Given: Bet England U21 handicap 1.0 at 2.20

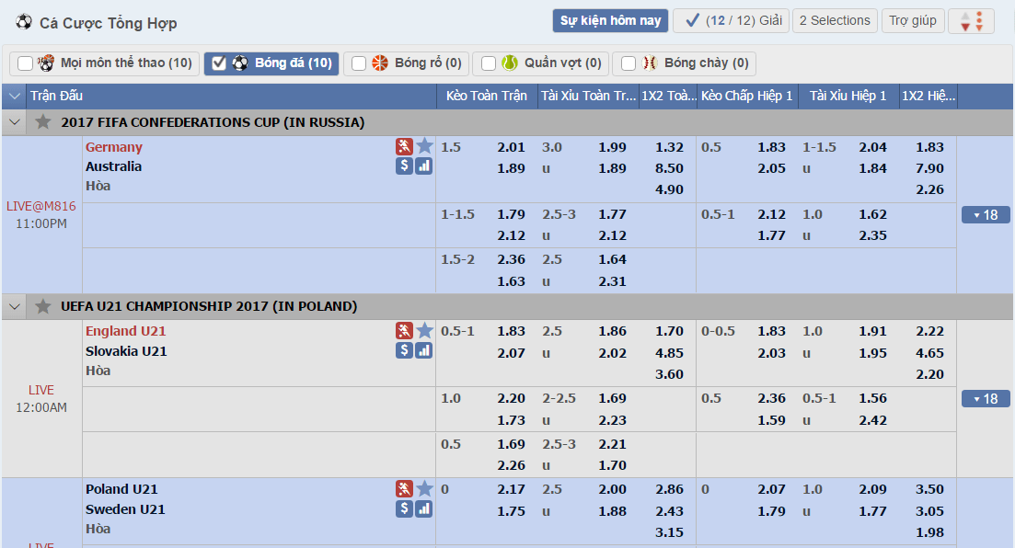Looking at the screenshot, I should (511, 398).
